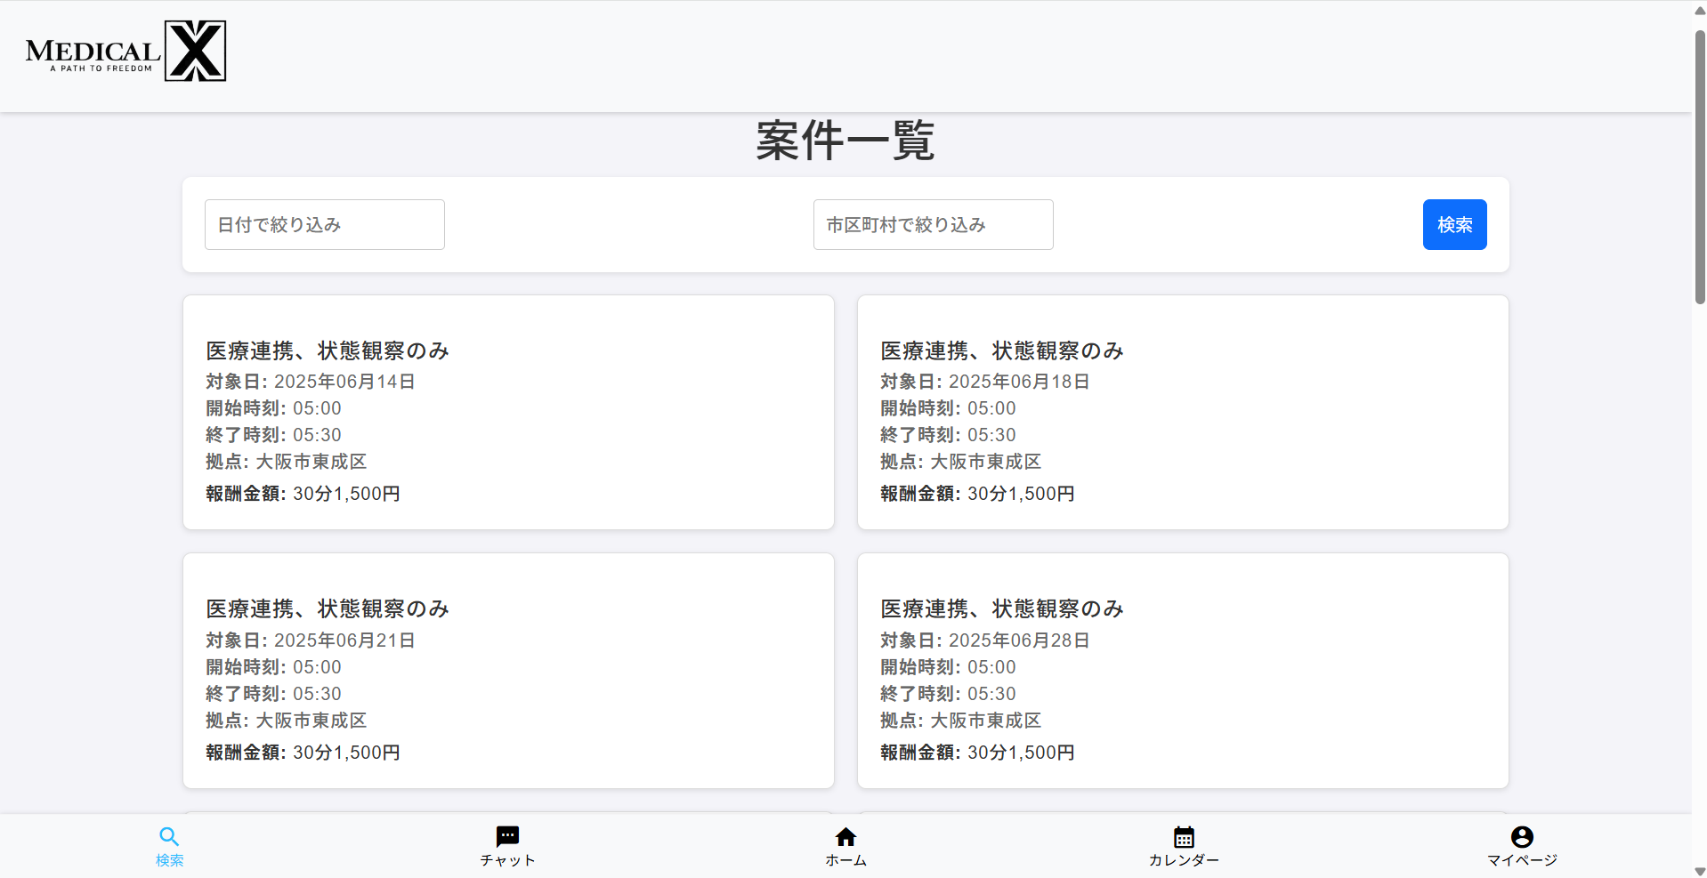Image resolution: width=1707 pixels, height=878 pixels.
Task: Open the job card dated 2025年06月28日
Action: 1183,671
